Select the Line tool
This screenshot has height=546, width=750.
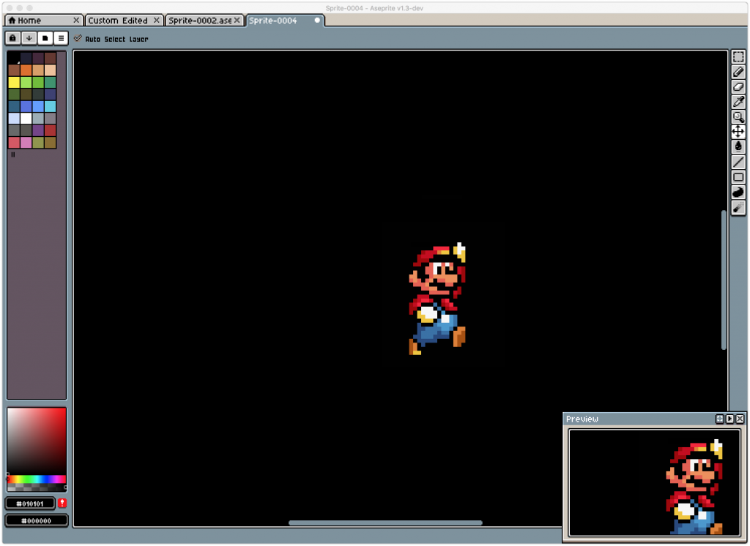[x=738, y=162]
